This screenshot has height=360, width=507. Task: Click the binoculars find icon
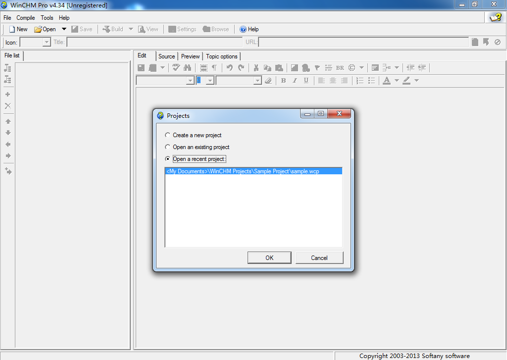[x=188, y=68]
